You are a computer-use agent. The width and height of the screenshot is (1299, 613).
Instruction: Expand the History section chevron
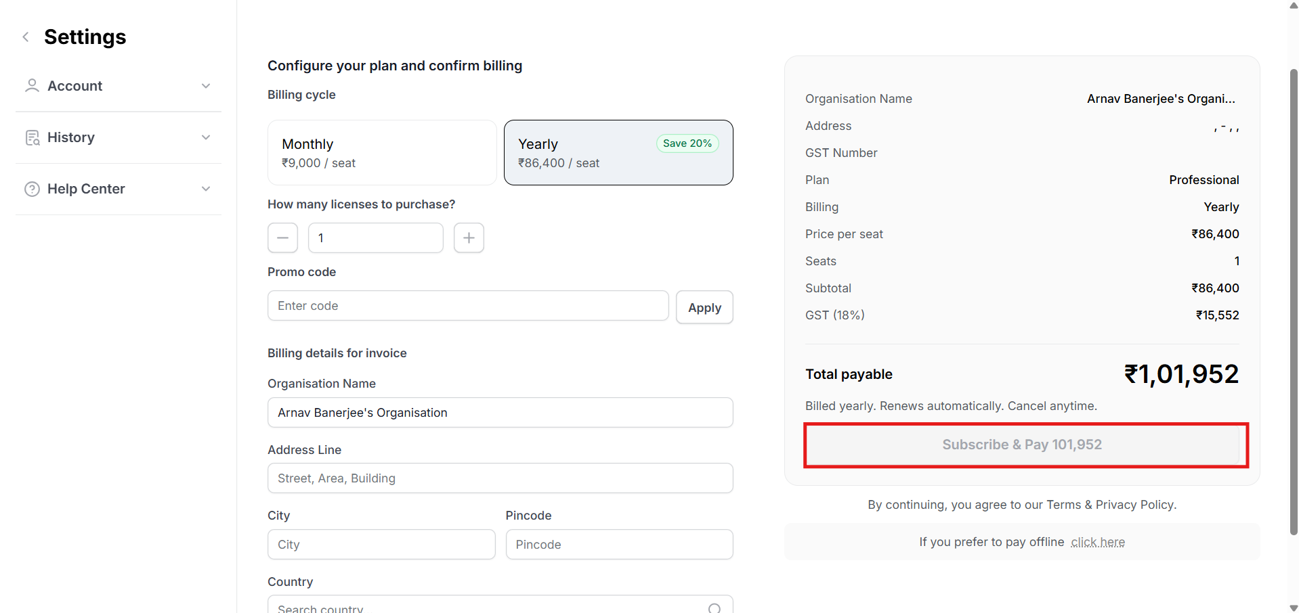pyautogui.click(x=206, y=137)
